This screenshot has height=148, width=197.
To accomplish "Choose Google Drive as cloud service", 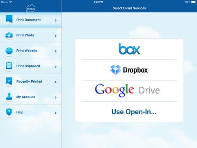I will [127, 90].
